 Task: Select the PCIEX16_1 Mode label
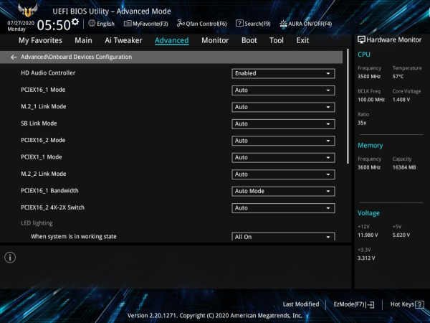coord(43,90)
